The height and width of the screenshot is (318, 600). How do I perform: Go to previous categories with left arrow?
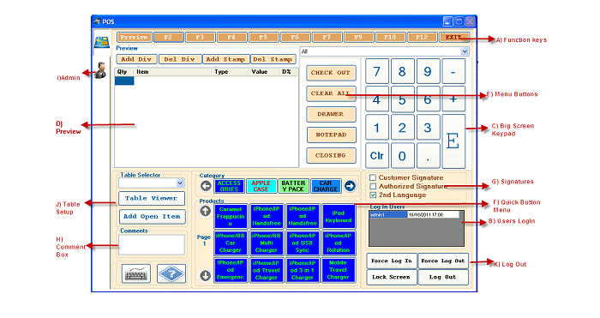click(x=206, y=186)
